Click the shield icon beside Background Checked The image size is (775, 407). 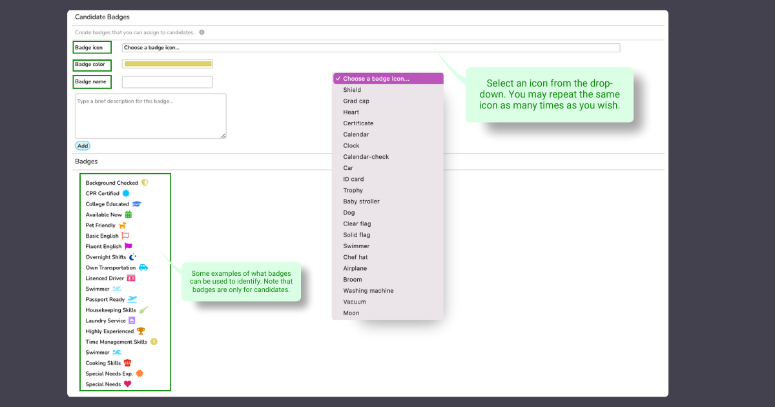click(145, 183)
